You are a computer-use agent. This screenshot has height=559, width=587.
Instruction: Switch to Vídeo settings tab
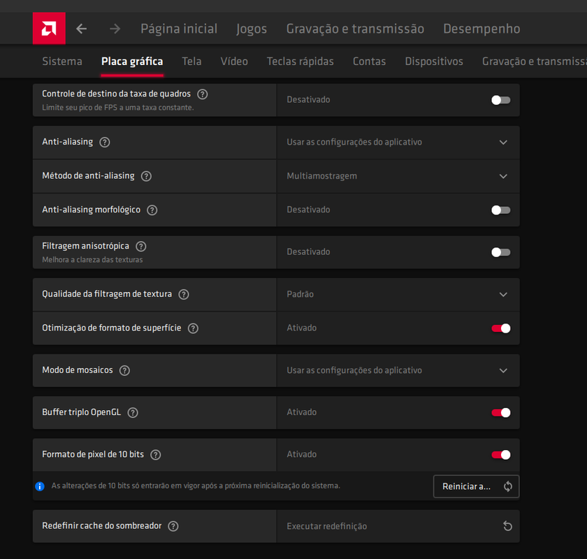coord(234,61)
